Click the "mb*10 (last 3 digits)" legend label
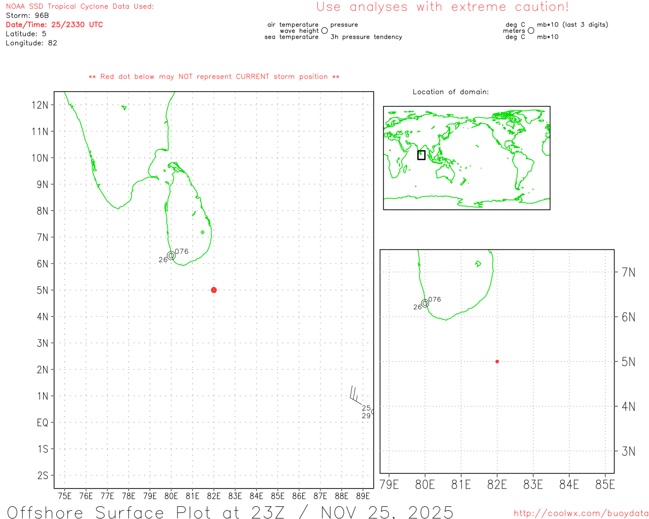The image size is (649, 519). pos(572,24)
